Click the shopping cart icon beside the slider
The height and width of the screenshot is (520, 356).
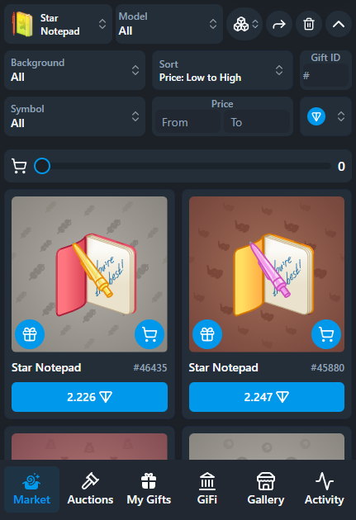(19, 166)
